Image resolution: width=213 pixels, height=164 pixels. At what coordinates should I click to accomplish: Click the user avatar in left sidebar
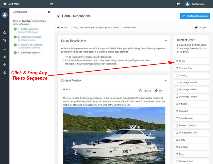click(5, 15)
